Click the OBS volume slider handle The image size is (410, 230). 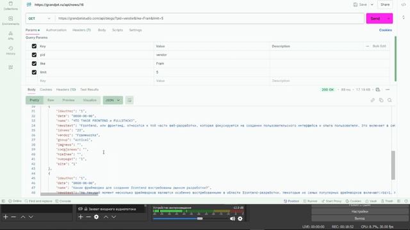[x=200, y=218]
